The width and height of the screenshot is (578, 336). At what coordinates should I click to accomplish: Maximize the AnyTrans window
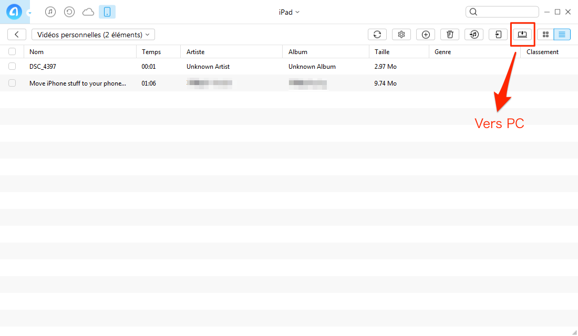[558, 12]
